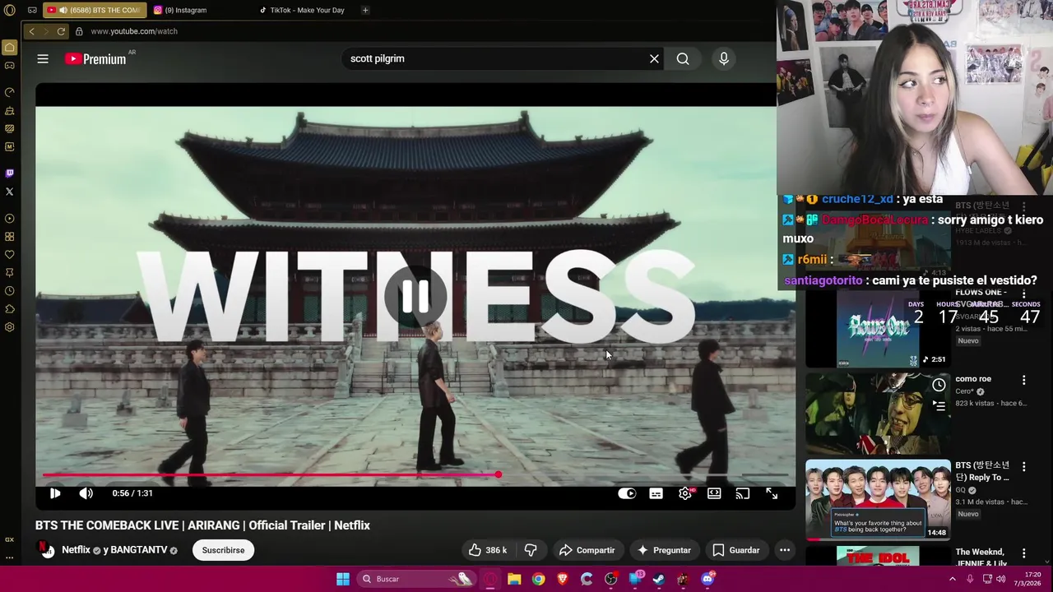Click the www.youtube.com/watch address bar
Screen dimensions: 1053x592
click(x=134, y=31)
